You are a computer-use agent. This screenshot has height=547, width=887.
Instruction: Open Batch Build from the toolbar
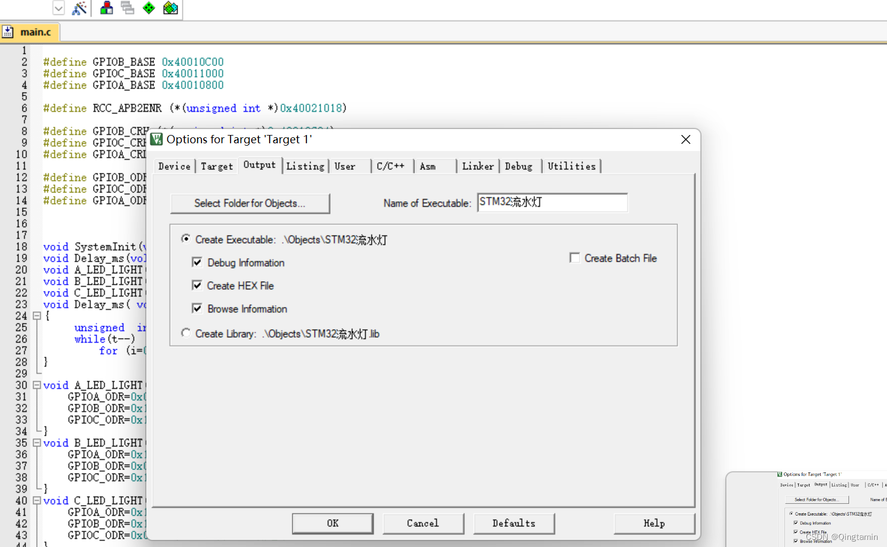coord(127,8)
